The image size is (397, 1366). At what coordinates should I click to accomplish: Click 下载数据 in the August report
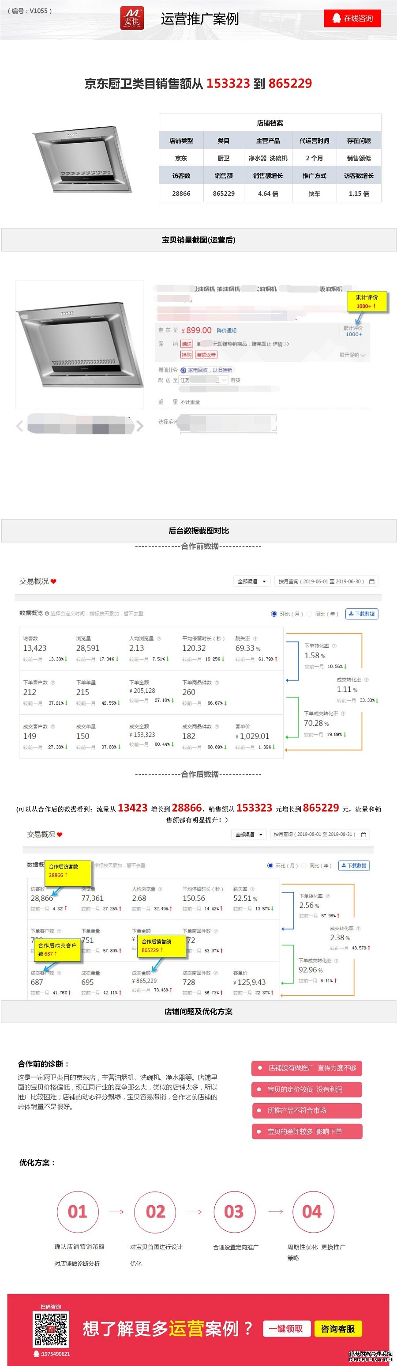[x=354, y=865]
